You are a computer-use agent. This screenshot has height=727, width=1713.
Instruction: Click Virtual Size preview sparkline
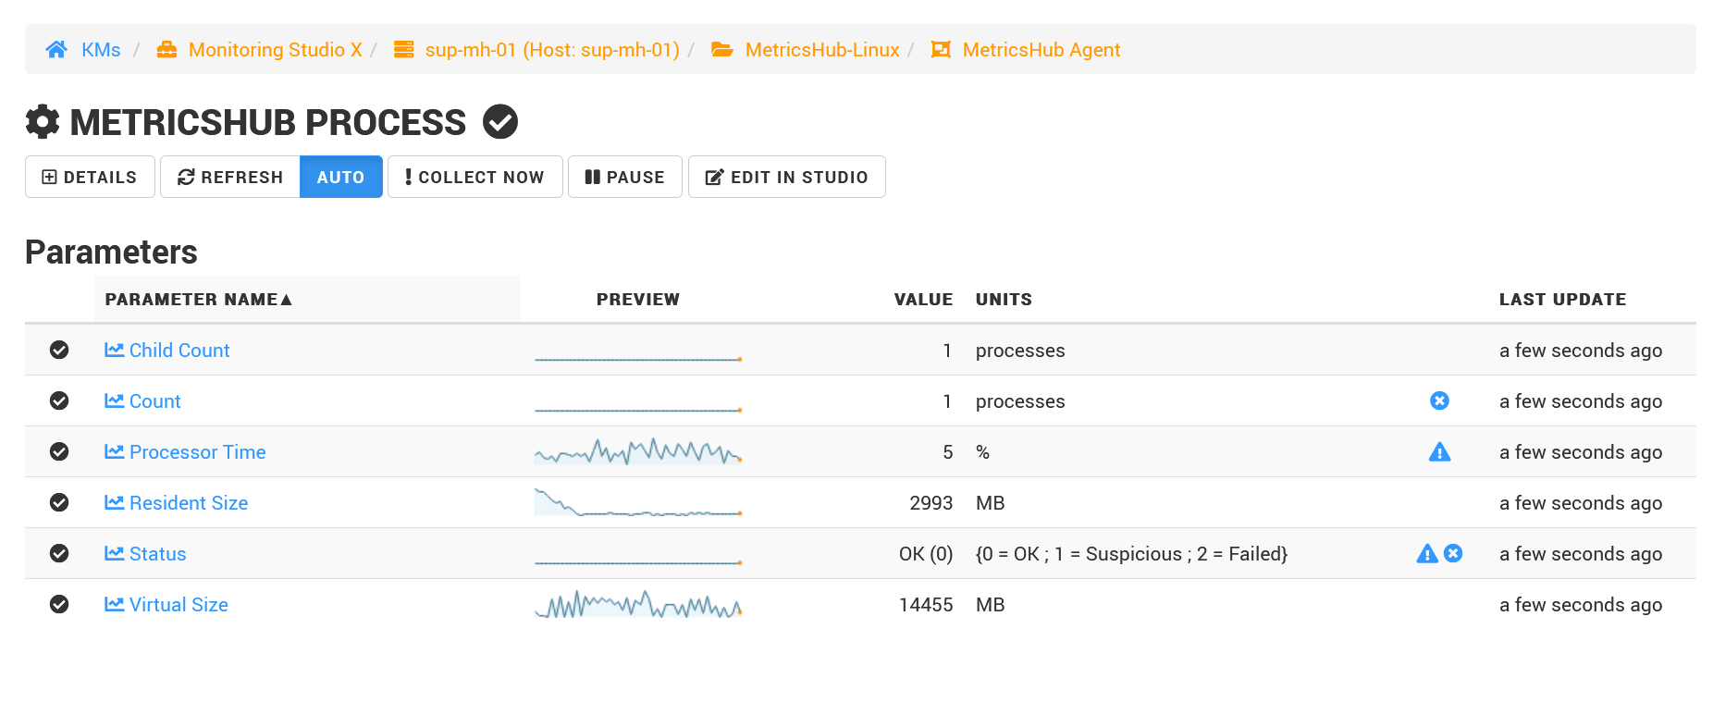point(638,604)
